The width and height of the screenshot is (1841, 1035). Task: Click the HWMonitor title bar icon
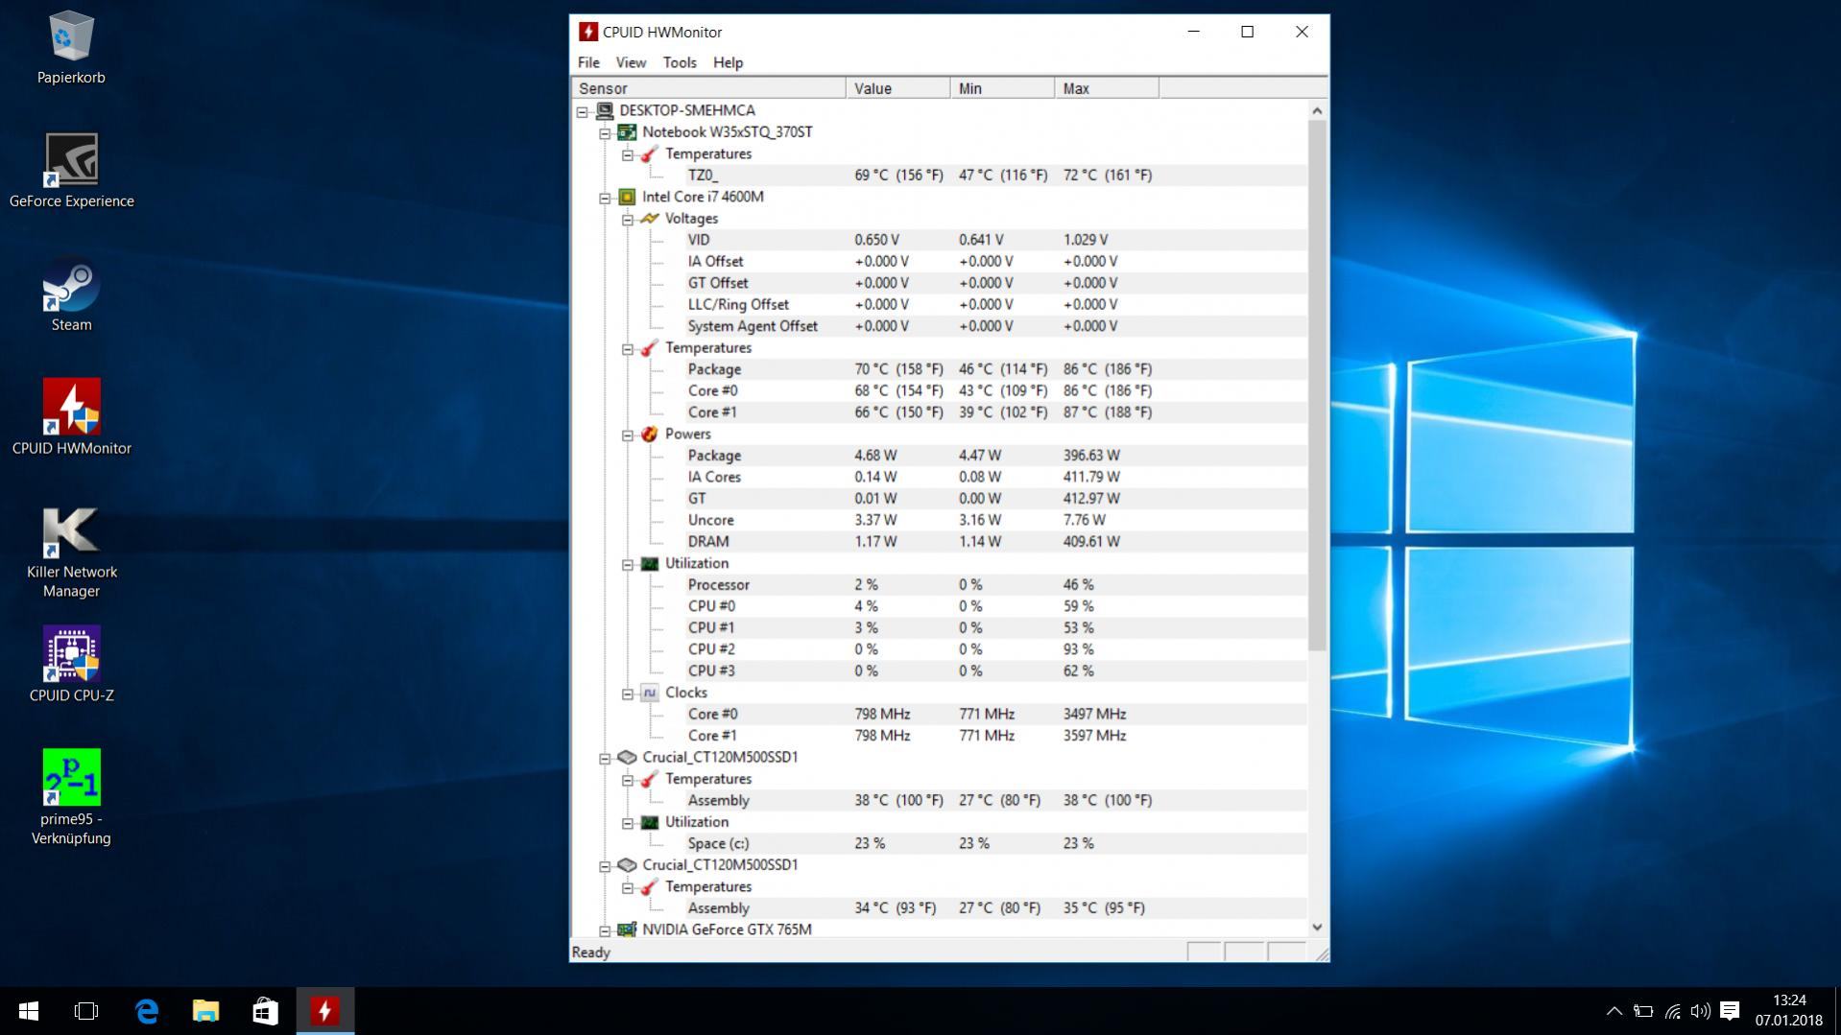click(x=587, y=32)
